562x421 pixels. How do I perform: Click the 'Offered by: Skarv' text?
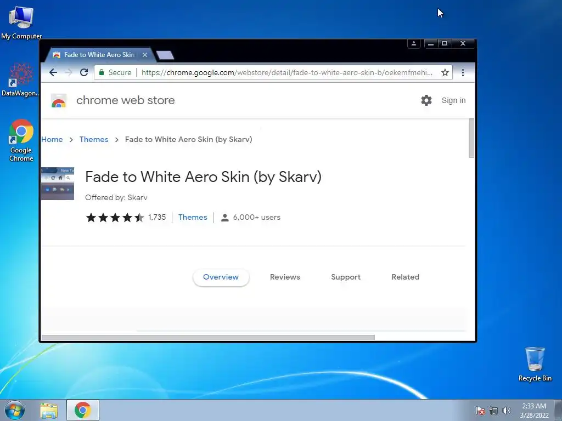(x=116, y=197)
